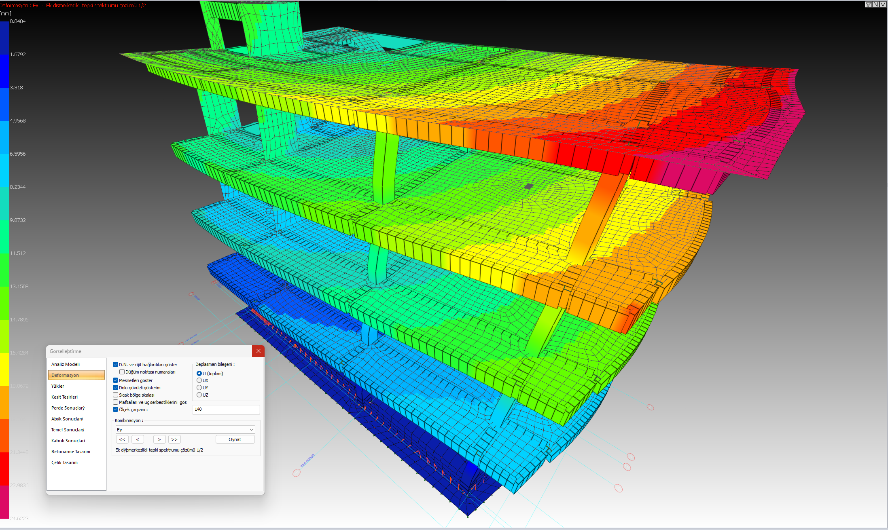Click the V button in viewport corner
Image resolution: width=888 pixels, height=530 pixels.
pyautogui.click(x=883, y=4)
